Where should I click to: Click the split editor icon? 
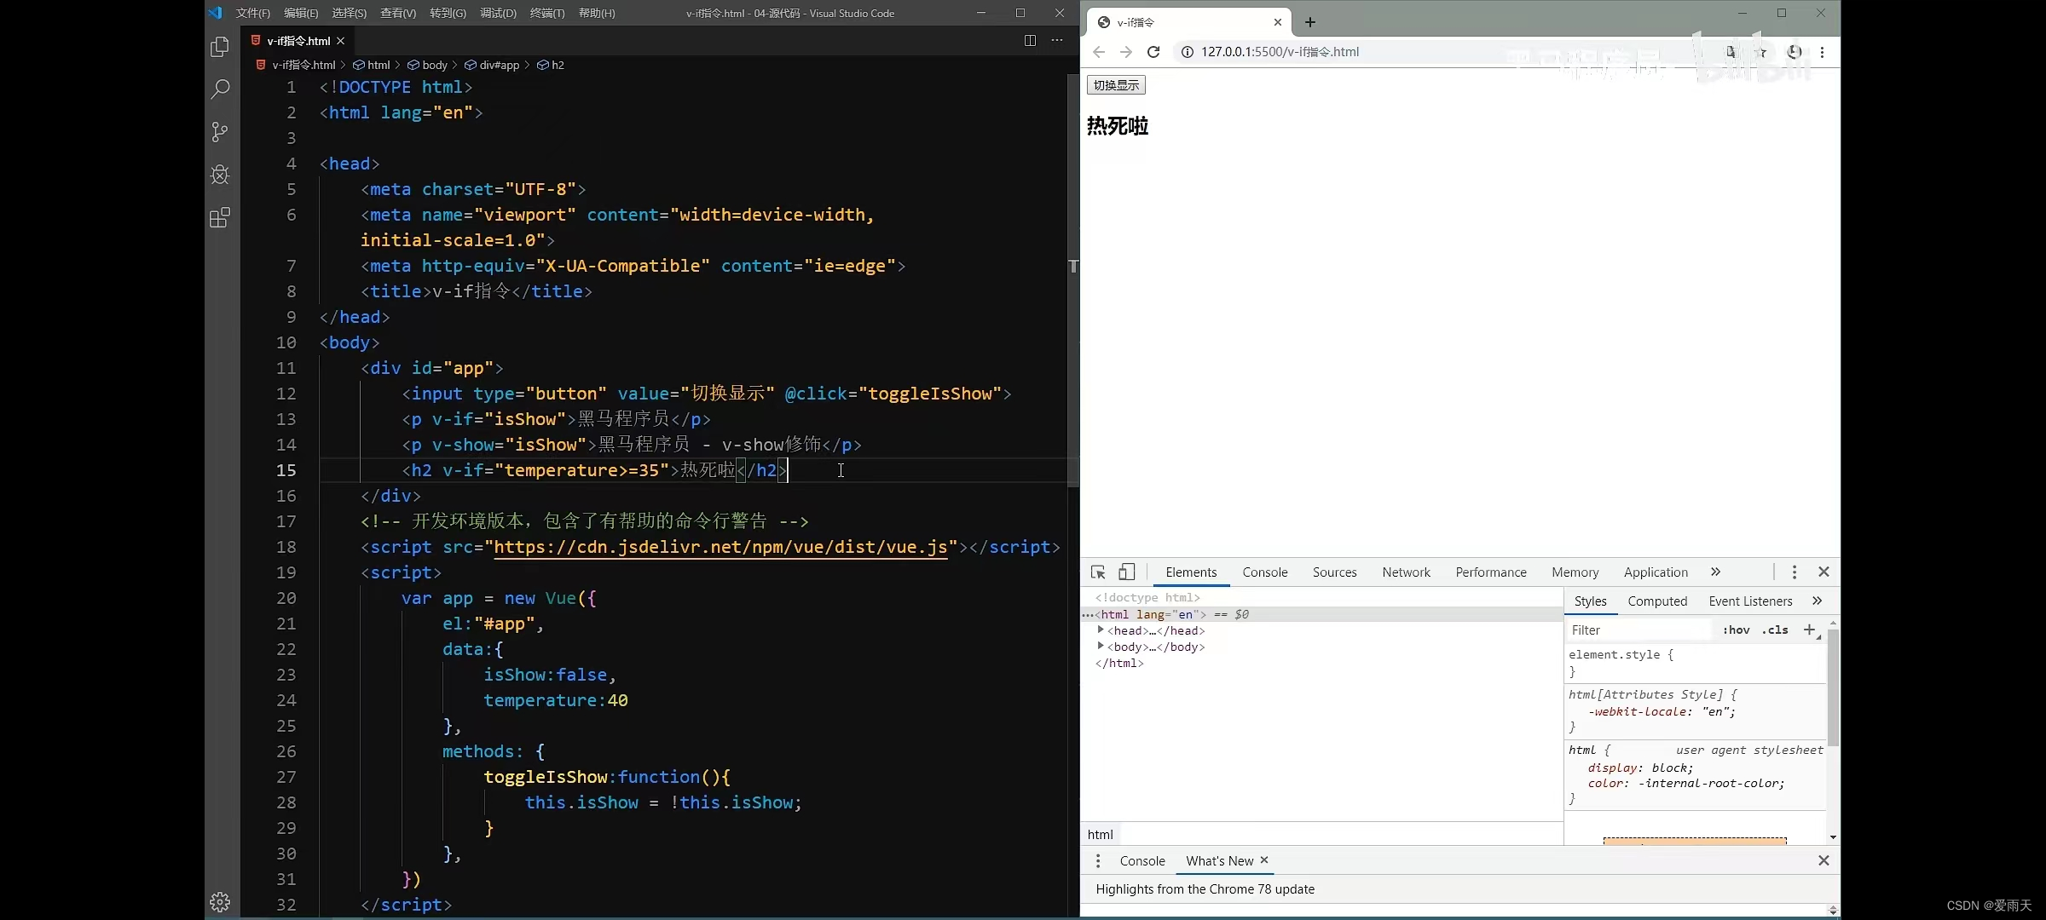point(1030,40)
